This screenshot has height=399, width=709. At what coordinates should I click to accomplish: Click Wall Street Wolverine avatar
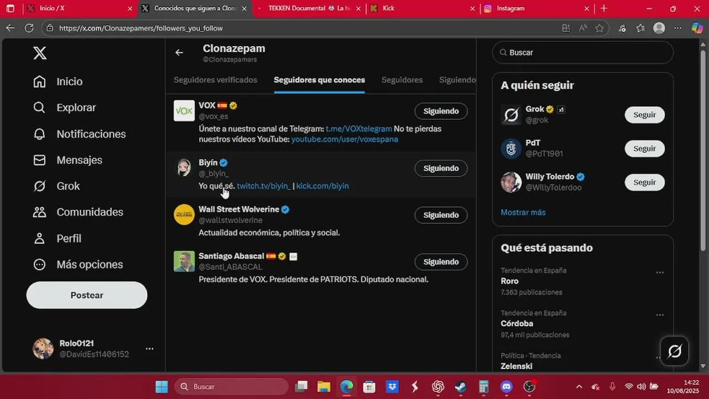(x=184, y=214)
